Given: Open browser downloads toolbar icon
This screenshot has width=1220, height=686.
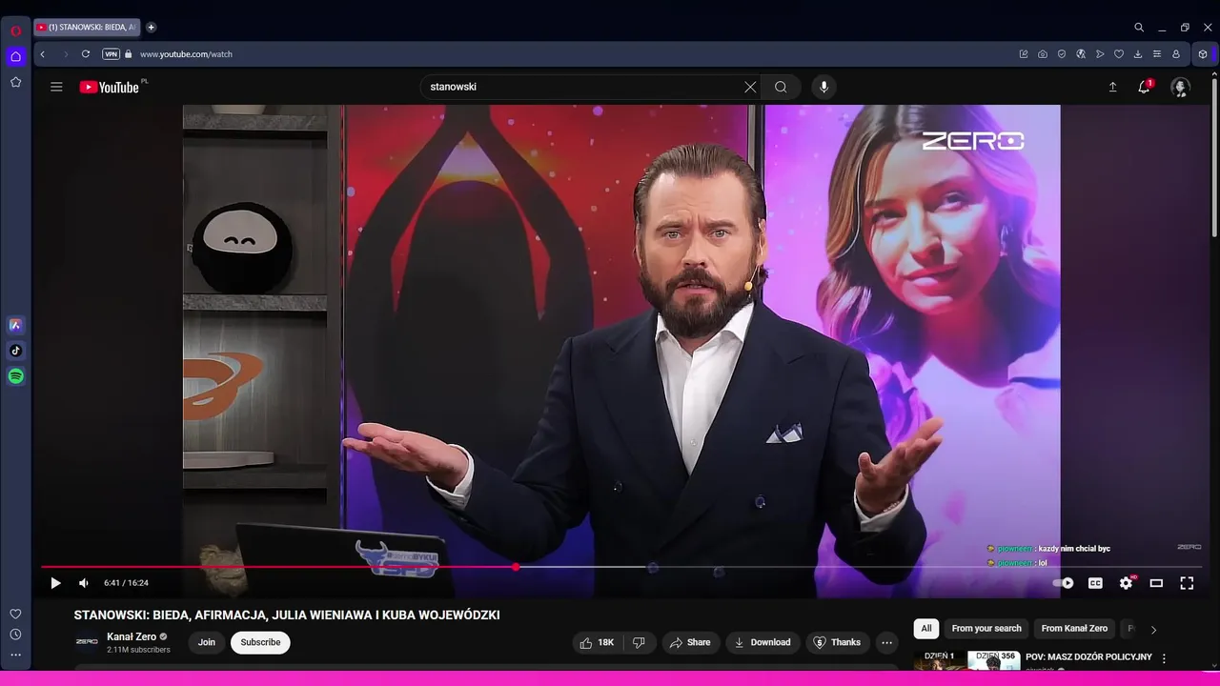Looking at the screenshot, I should [x=1138, y=54].
